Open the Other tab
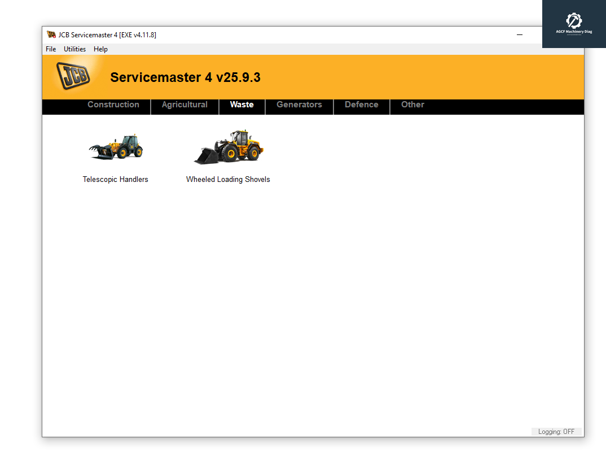 [412, 105]
